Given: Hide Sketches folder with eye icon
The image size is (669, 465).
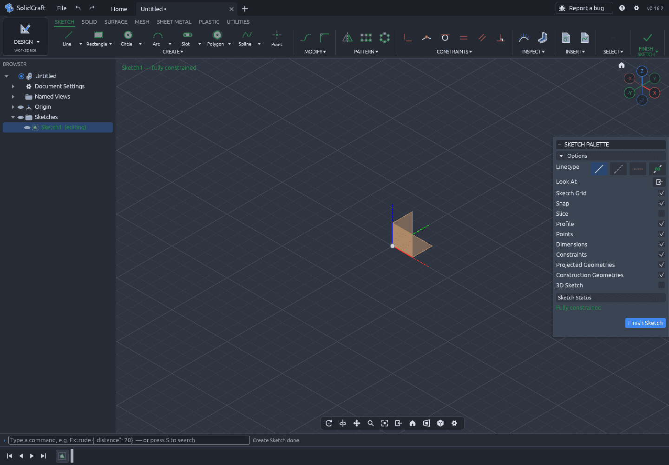Looking at the screenshot, I should (x=20, y=117).
